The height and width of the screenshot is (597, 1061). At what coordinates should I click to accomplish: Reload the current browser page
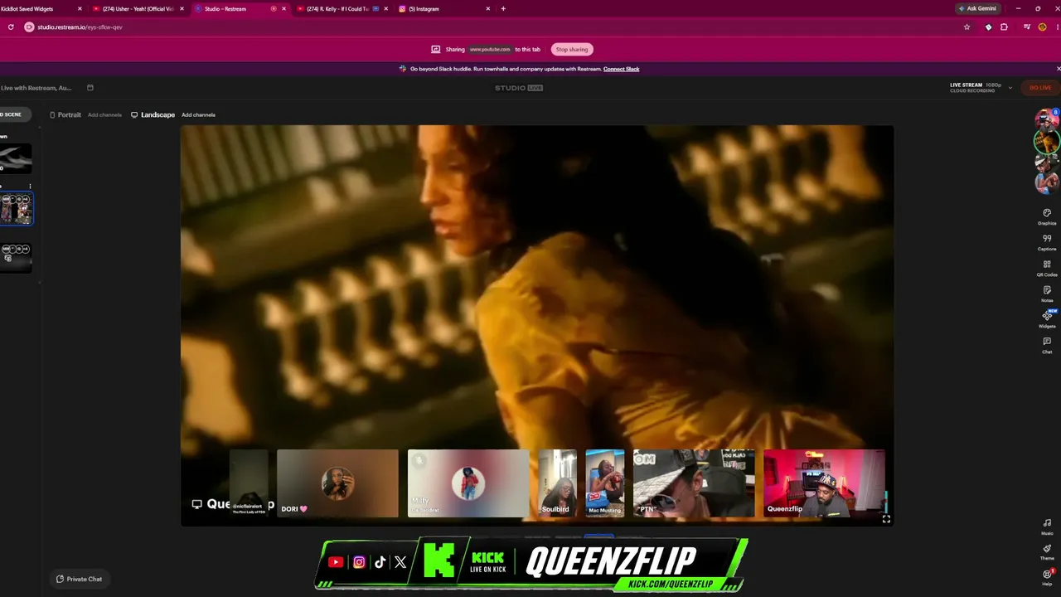pos(11,27)
